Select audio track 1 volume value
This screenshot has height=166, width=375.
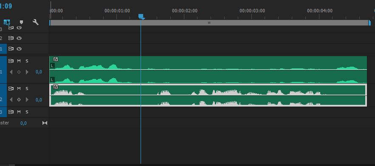[39, 72]
